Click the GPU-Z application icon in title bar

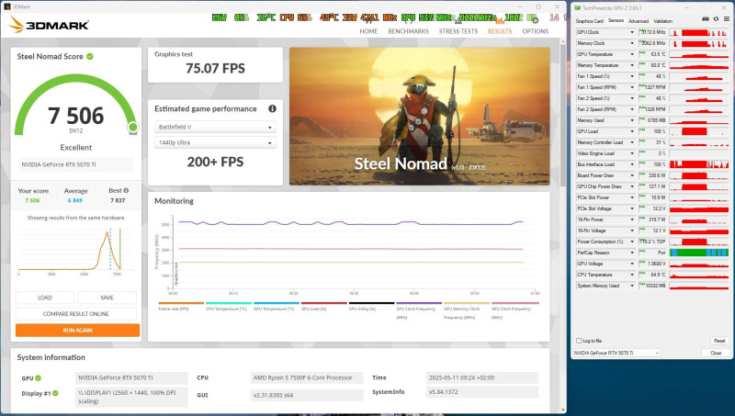(x=578, y=8)
